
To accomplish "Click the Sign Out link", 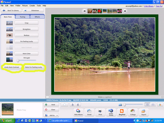I will click(159, 6).
